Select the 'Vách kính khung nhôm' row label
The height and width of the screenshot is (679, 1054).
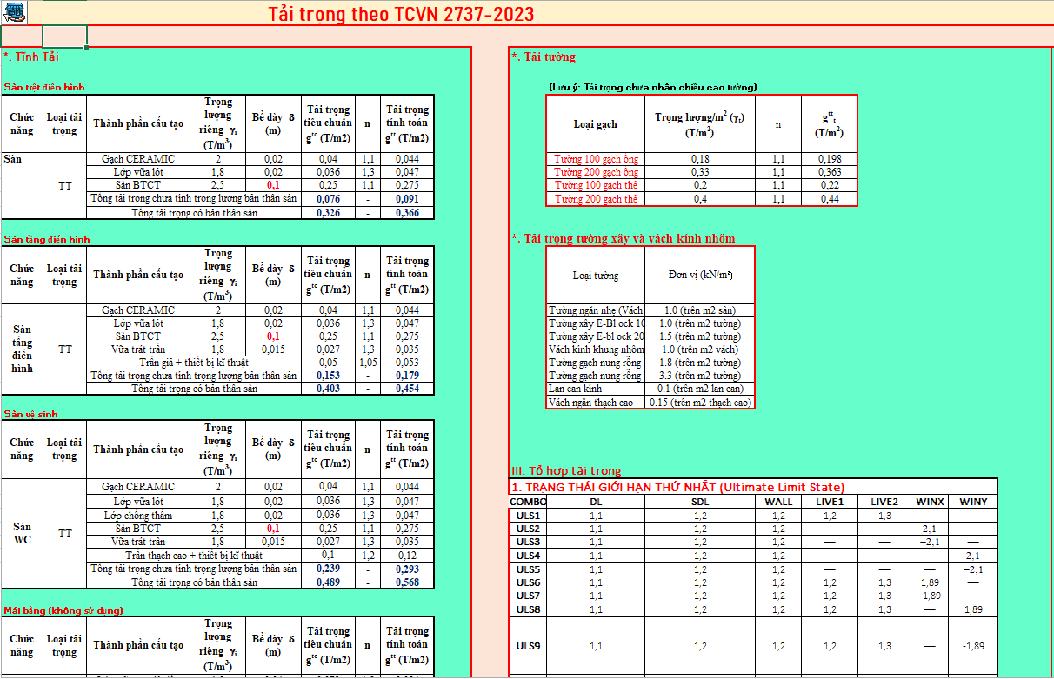(596, 349)
